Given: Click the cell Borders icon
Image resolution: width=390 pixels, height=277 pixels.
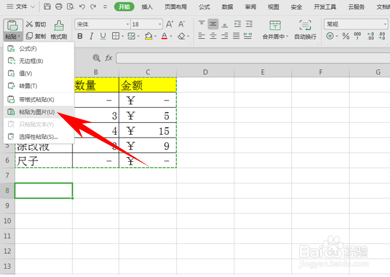Looking at the screenshot, I should (x=116, y=36).
